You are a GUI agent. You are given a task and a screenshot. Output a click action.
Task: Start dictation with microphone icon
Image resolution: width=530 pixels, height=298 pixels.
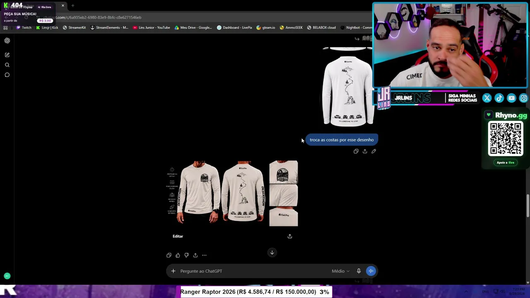359,271
